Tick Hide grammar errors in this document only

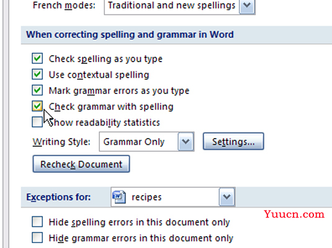click(x=37, y=237)
